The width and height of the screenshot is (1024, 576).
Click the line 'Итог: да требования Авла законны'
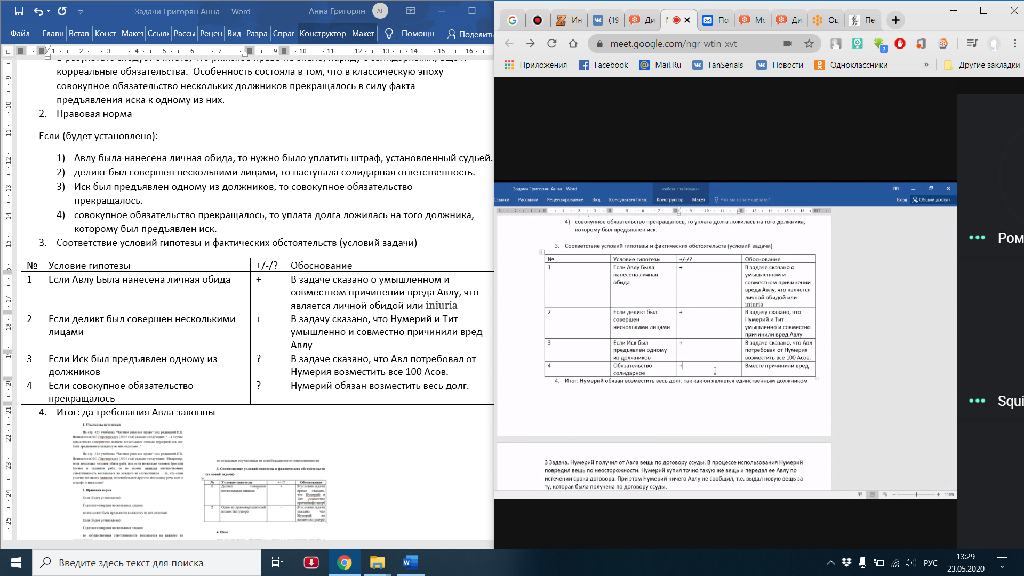[x=135, y=412]
